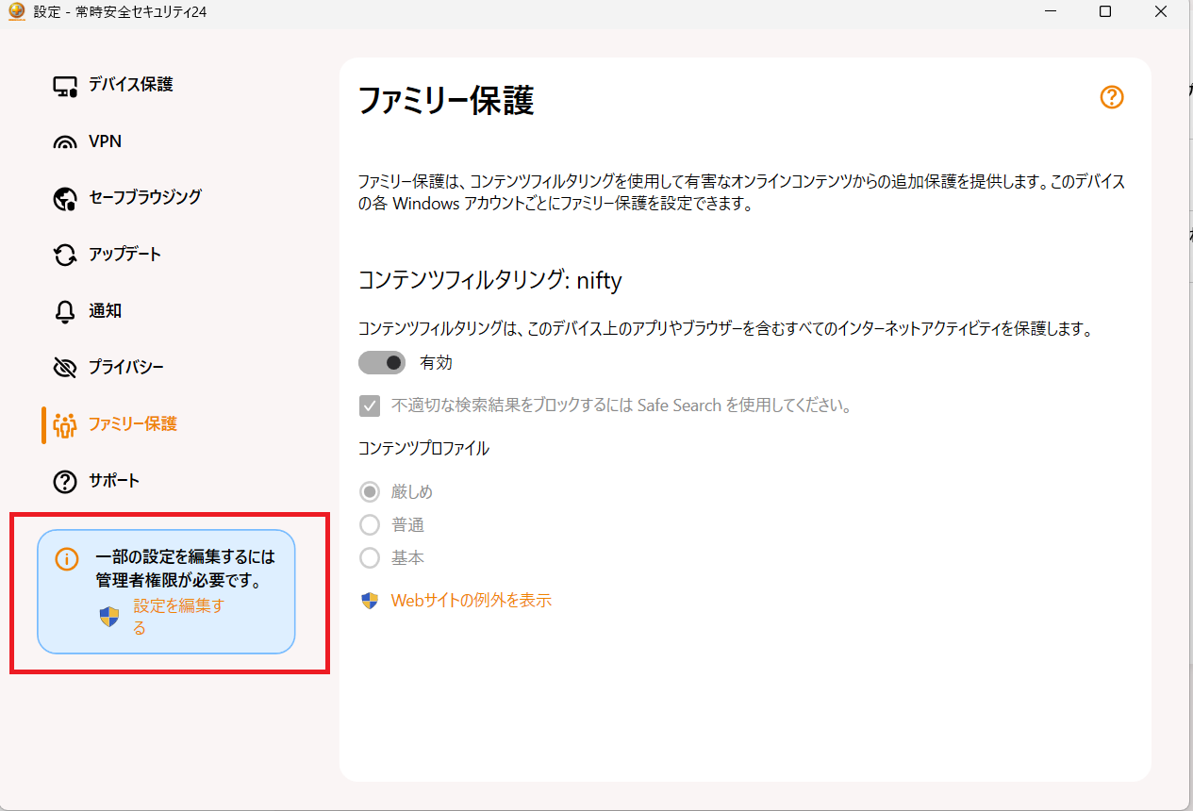Viewport: 1193px width, 811px height.
Task: Open セーフブラウジング settings icon
Action: 64,197
